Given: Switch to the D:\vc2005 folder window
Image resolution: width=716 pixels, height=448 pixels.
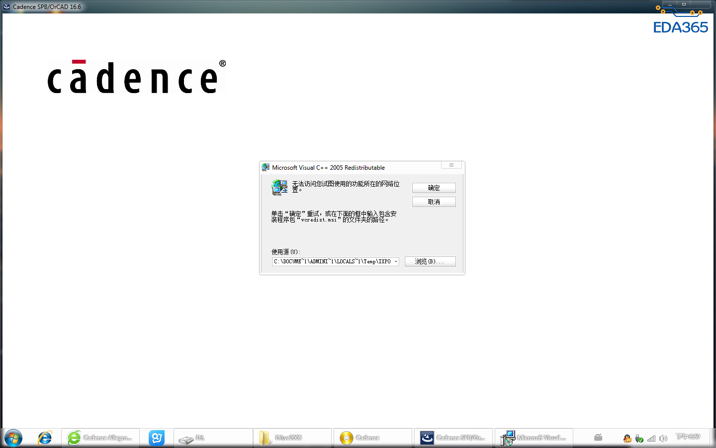Looking at the screenshot, I should (292, 438).
